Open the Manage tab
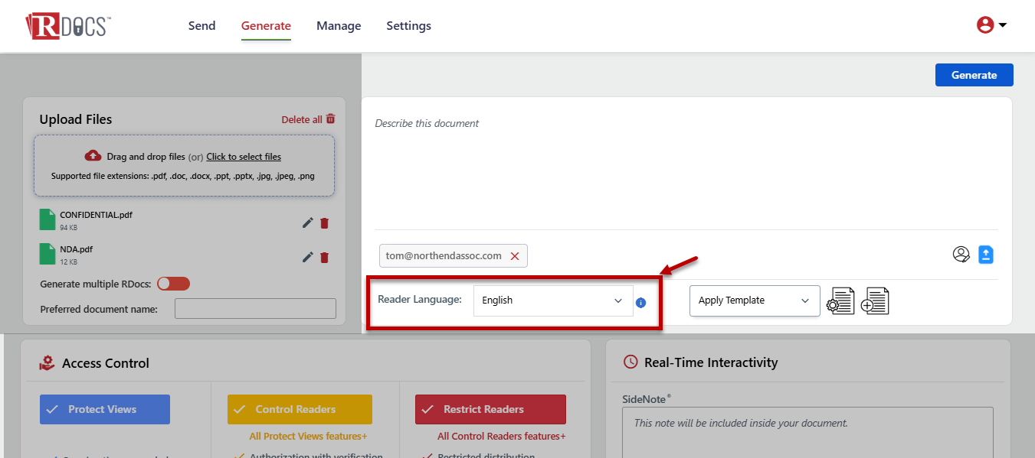The height and width of the screenshot is (458, 1035). coord(339,26)
